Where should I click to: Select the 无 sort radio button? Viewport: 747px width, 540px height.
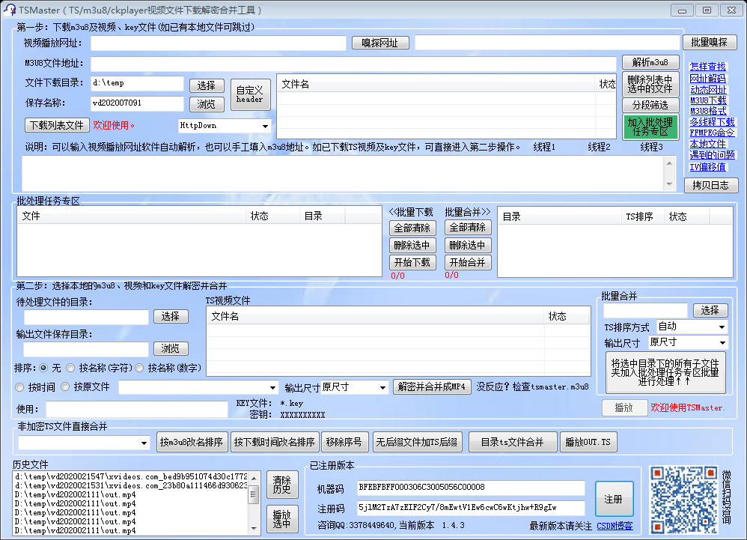[44, 368]
